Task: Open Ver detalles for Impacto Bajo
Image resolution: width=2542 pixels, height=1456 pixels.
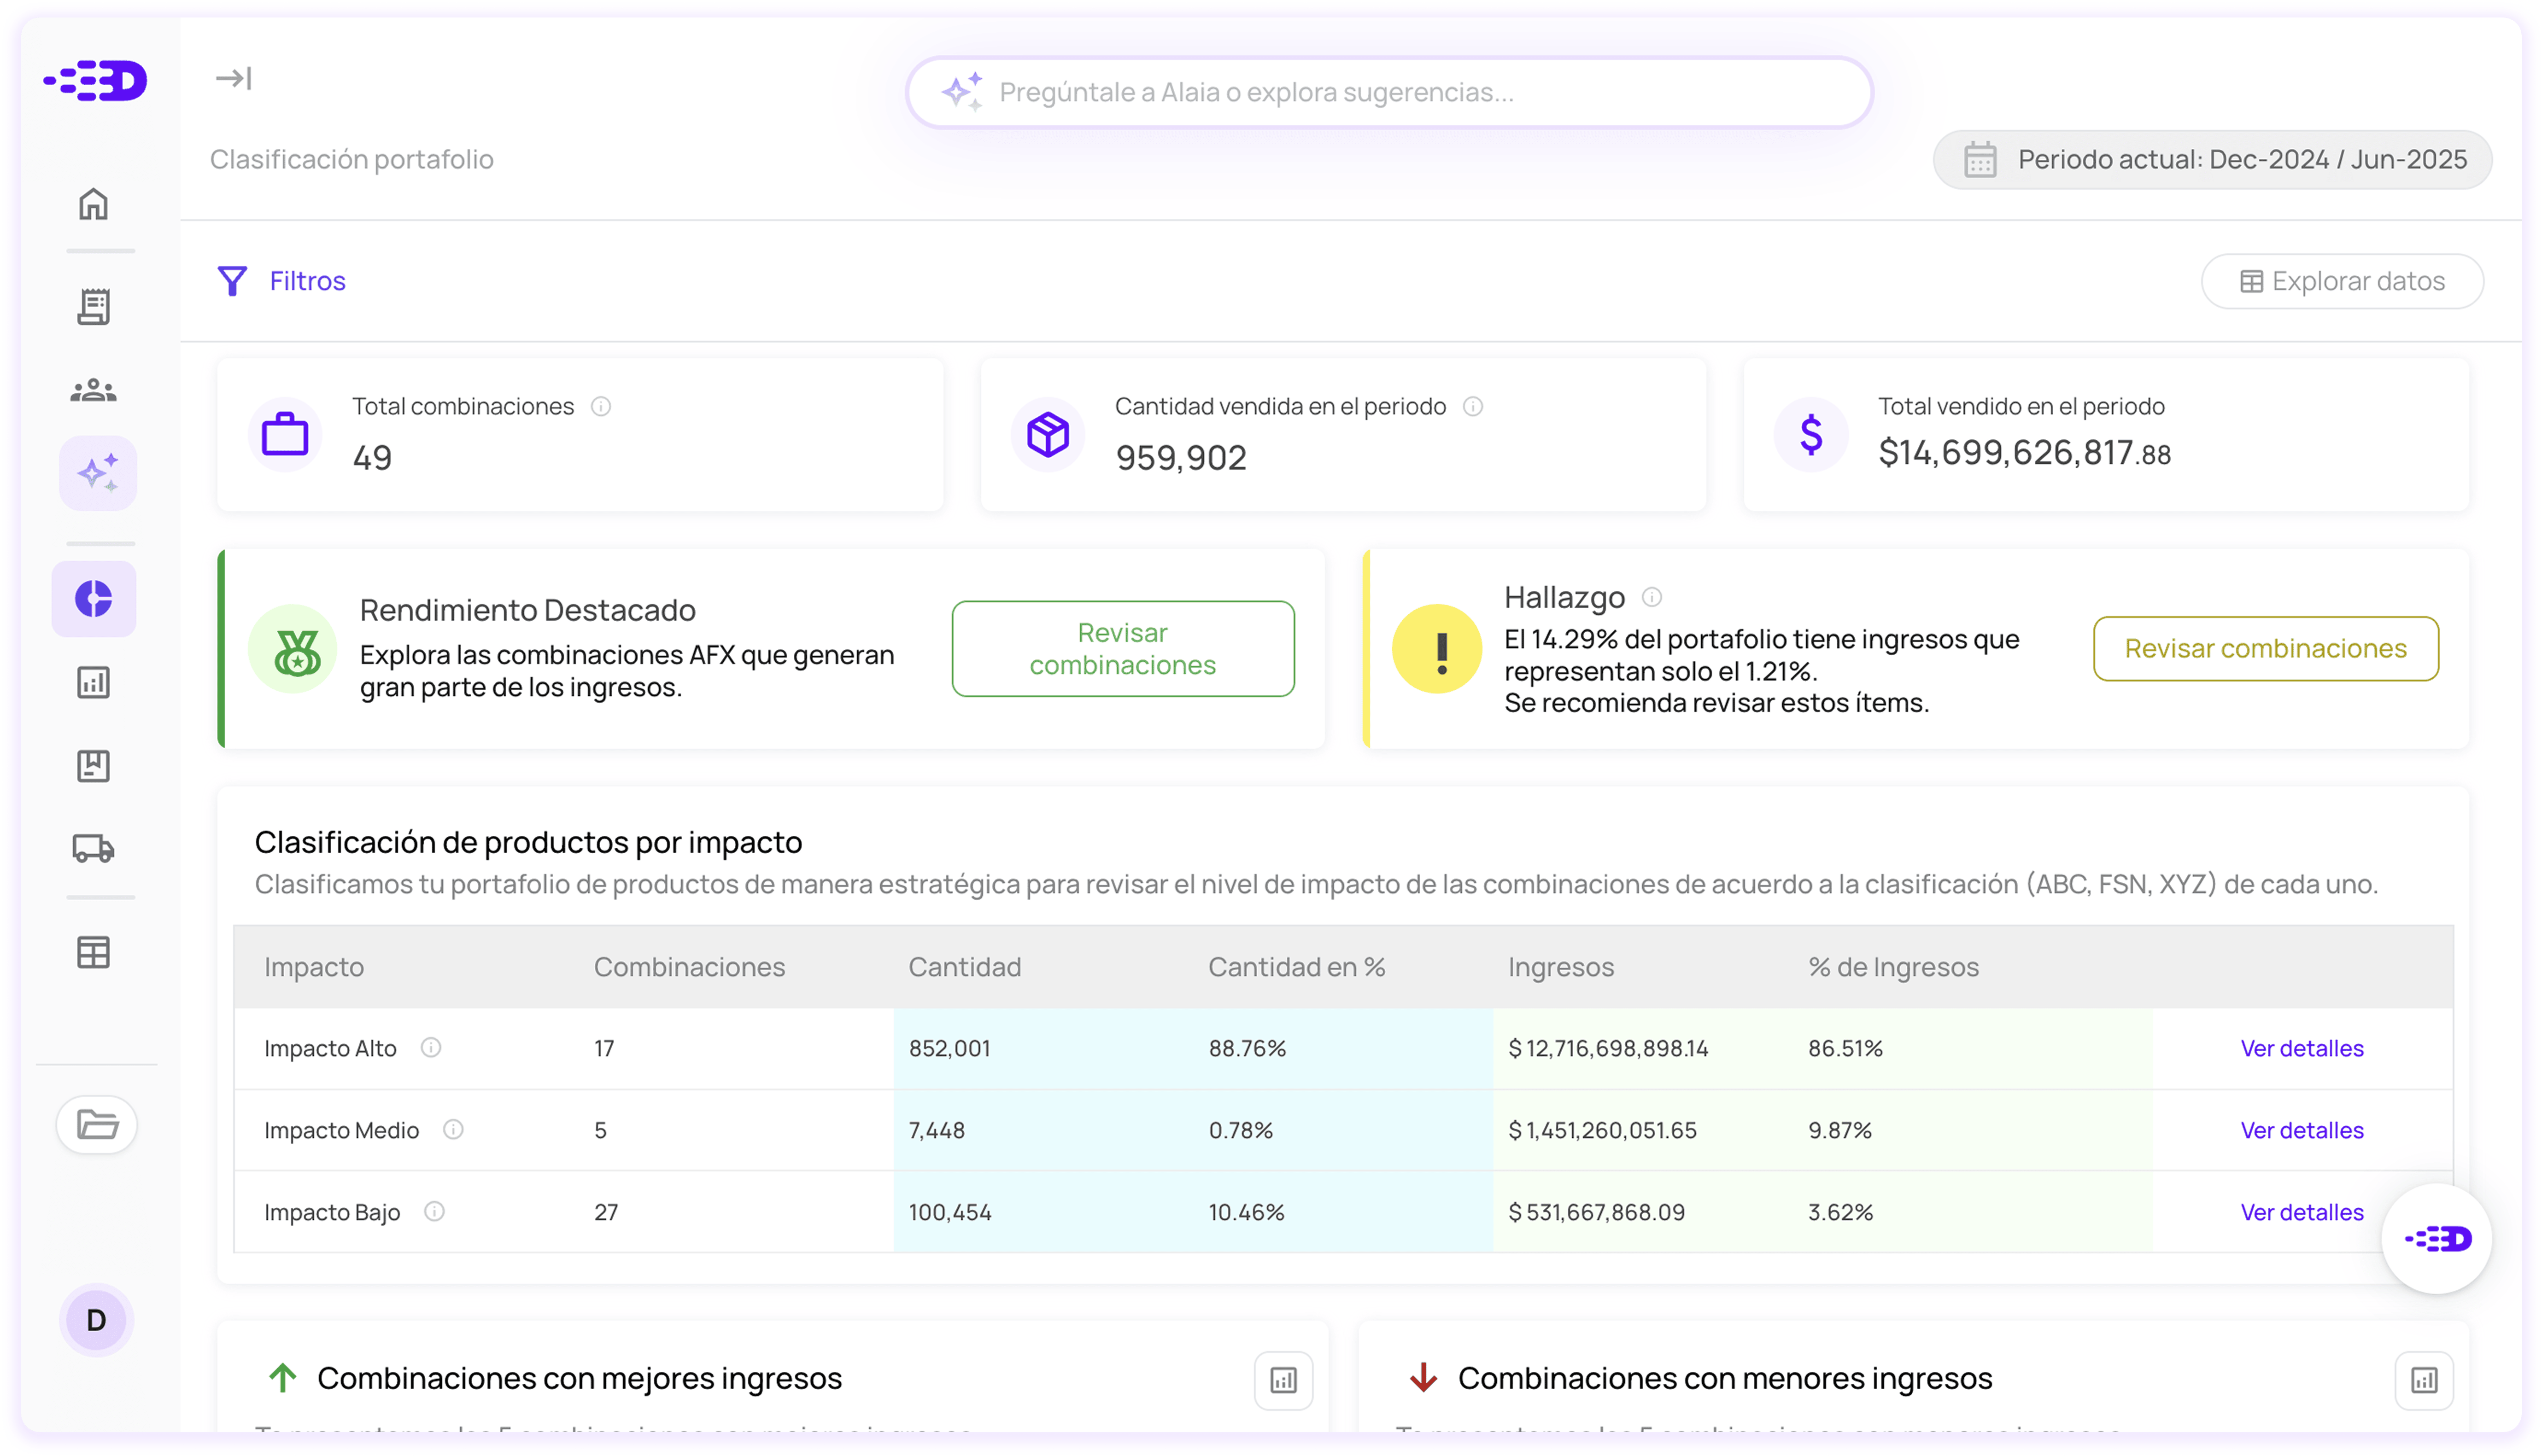Action: pos(2301,1212)
